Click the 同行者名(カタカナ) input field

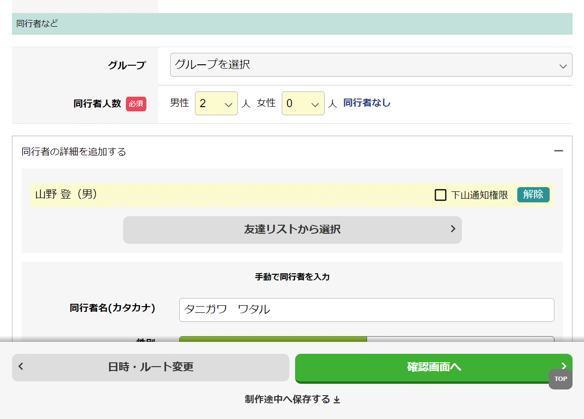[x=367, y=309]
